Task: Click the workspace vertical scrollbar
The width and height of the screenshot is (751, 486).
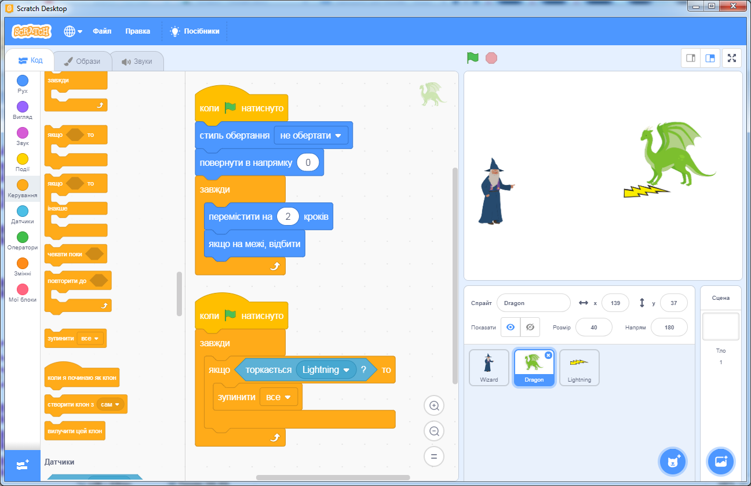Action: point(455,275)
